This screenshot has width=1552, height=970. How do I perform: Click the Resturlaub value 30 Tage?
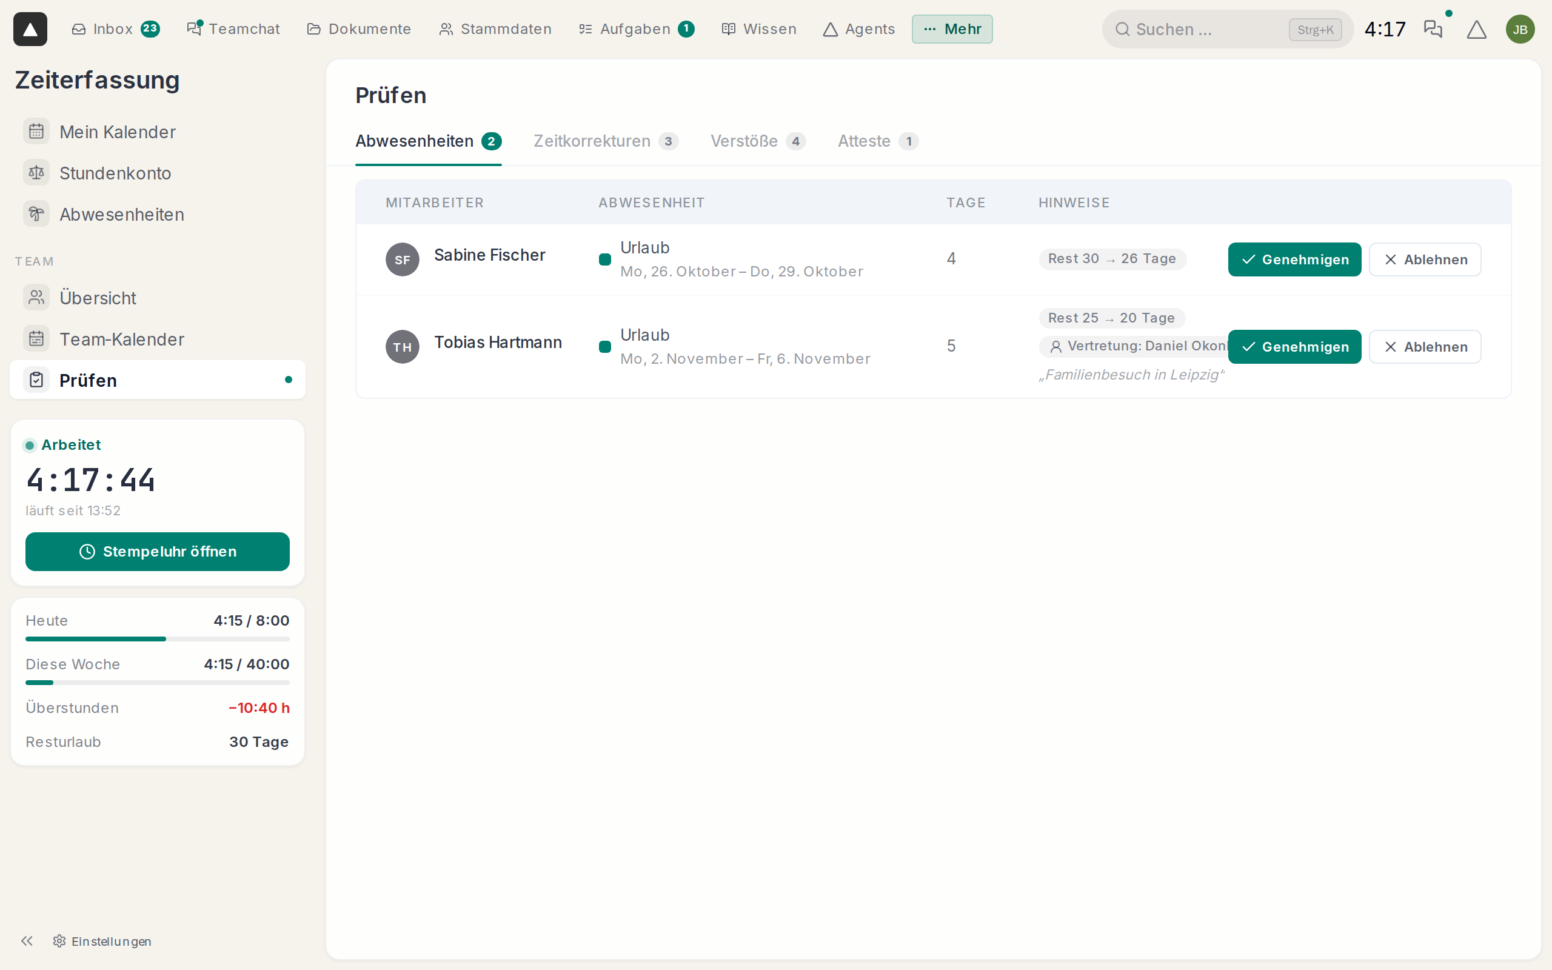[x=259, y=741]
